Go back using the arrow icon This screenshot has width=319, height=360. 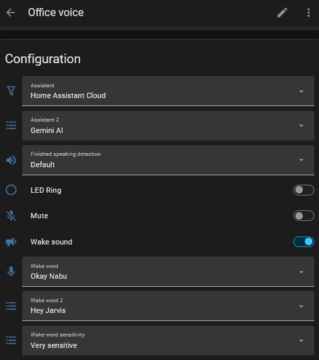(11, 13)
